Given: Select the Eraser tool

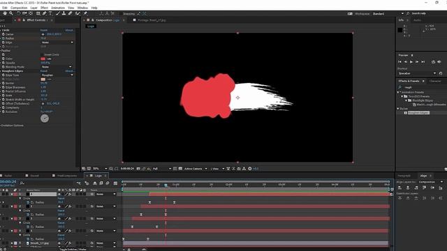Looking at the screenshot, I should 70,13.
